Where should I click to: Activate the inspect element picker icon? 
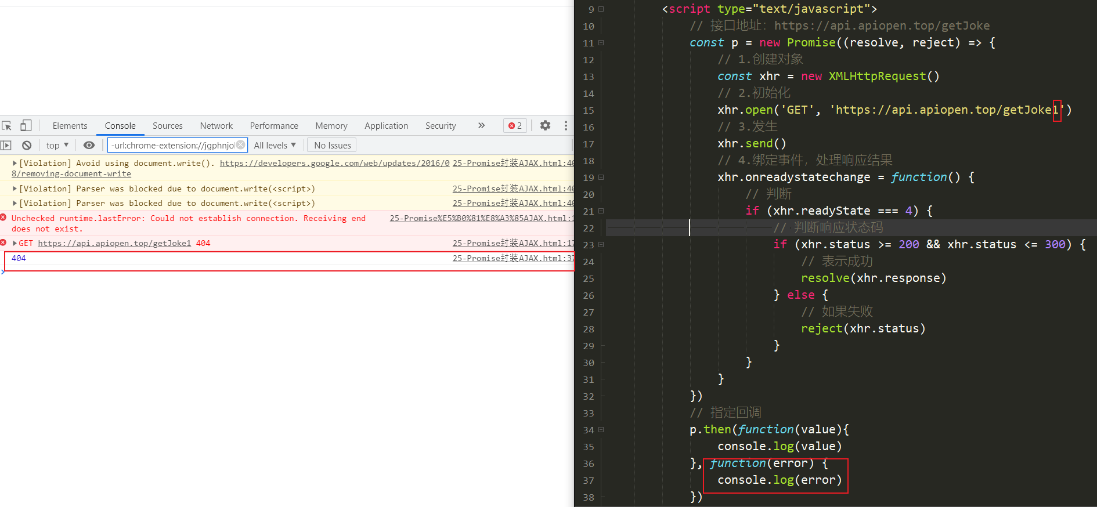pyautogui.click(x=7, y=125)
